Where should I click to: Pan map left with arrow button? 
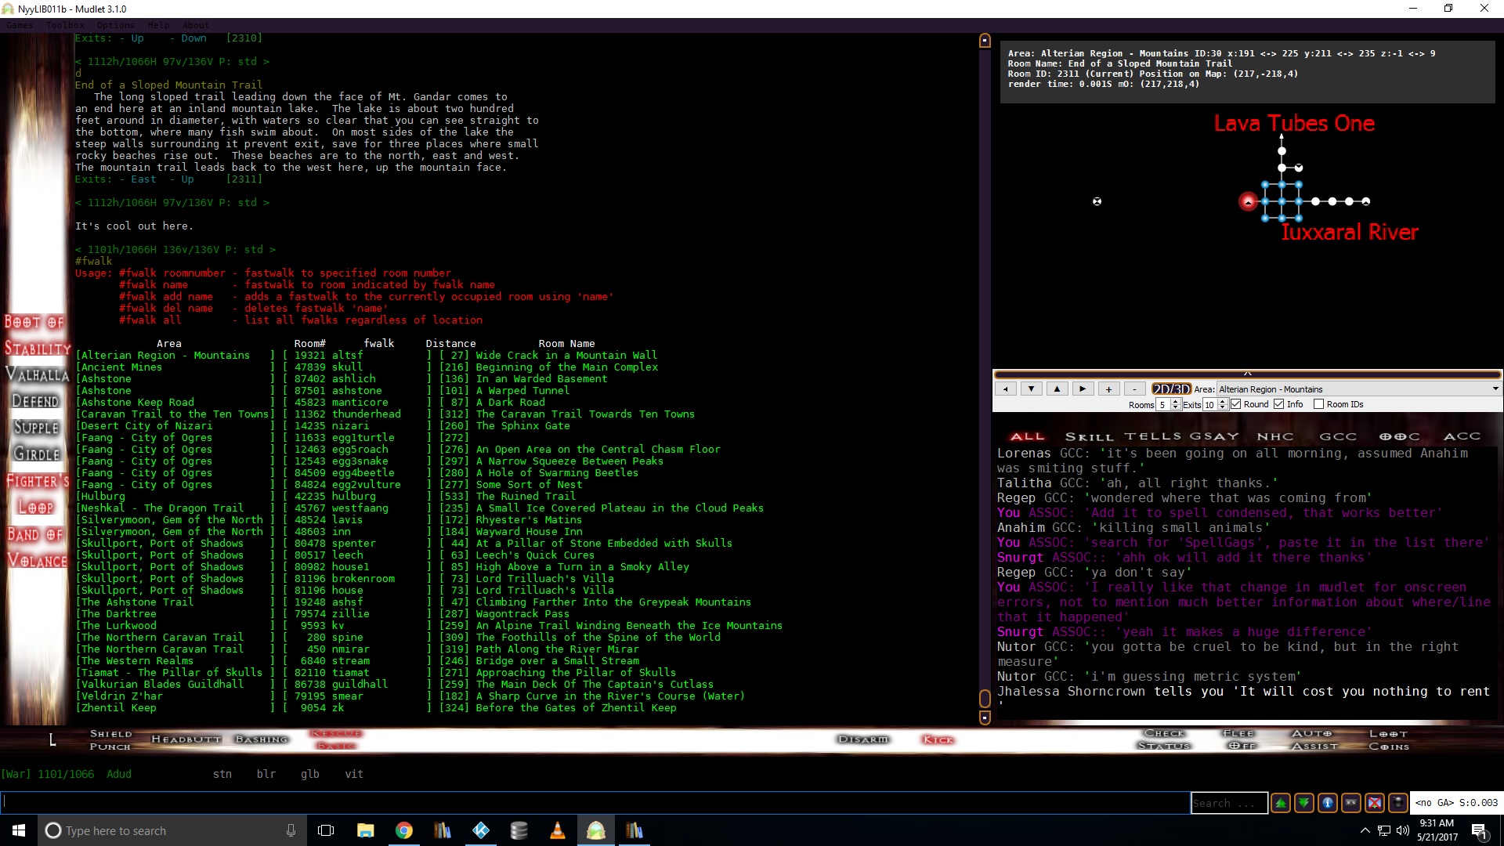coord(1006,389)
